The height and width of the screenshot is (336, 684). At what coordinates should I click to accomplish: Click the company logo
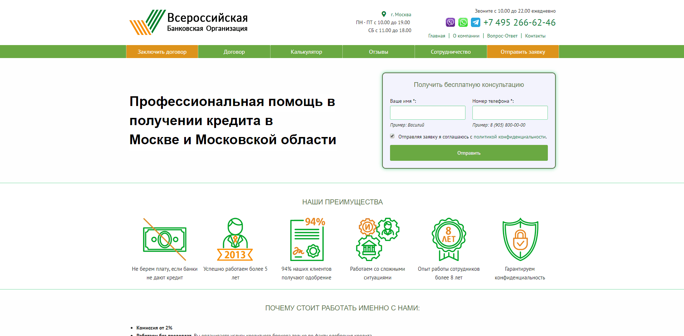point(188,22)
